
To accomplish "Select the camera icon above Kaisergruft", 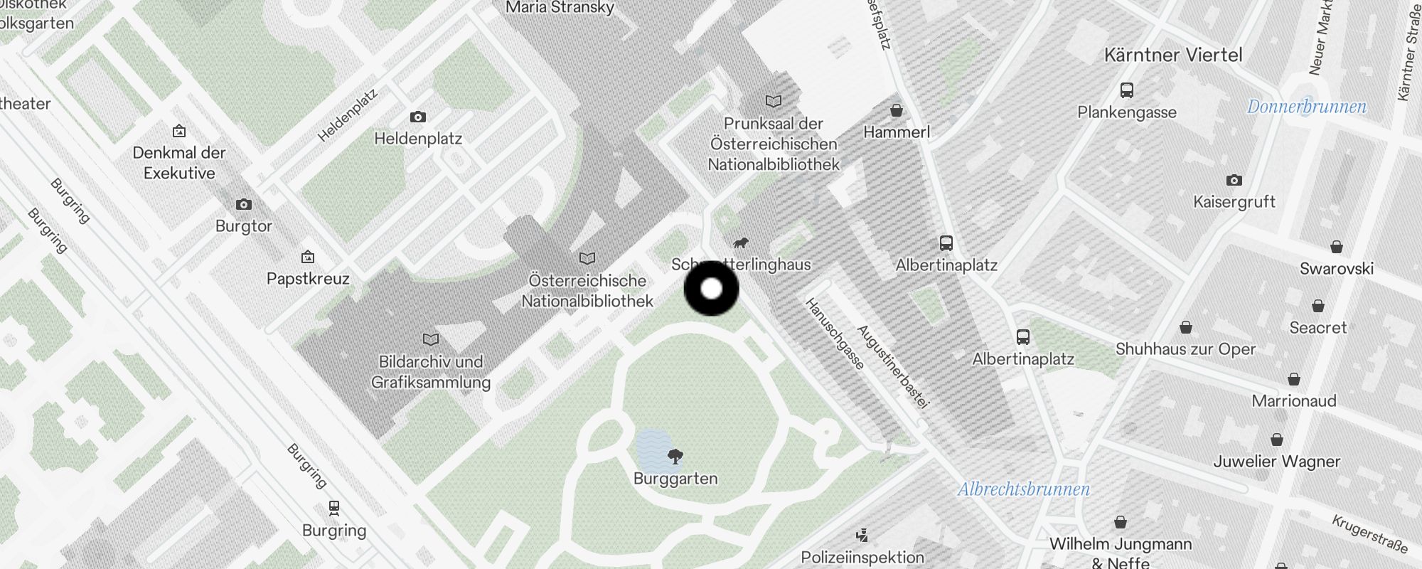I will (1234, 180).
